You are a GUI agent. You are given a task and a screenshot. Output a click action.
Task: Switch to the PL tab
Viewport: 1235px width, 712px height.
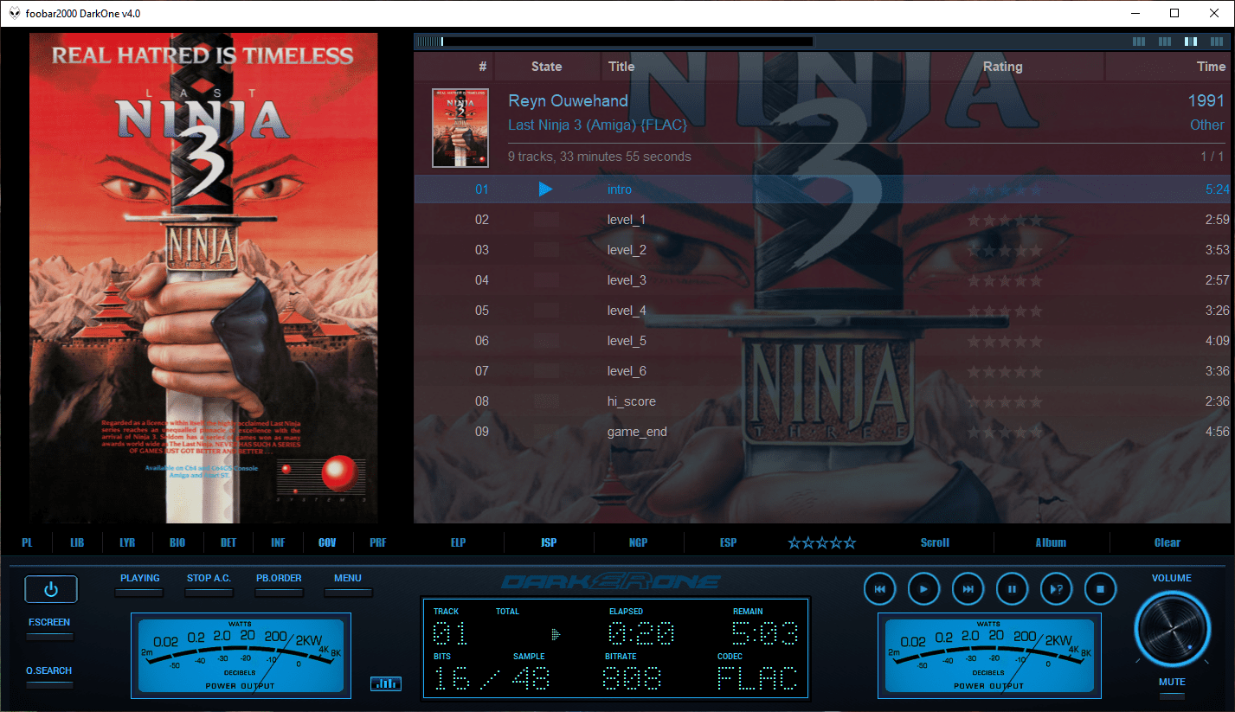27,543
